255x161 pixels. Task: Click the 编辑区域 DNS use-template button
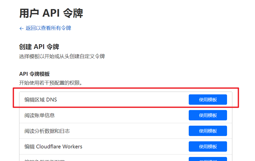[208, 99]
